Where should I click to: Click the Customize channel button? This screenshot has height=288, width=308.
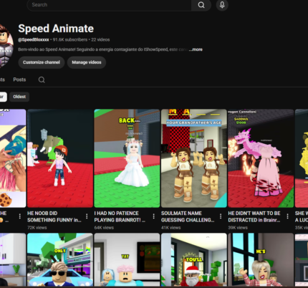[x=42, y=62]
